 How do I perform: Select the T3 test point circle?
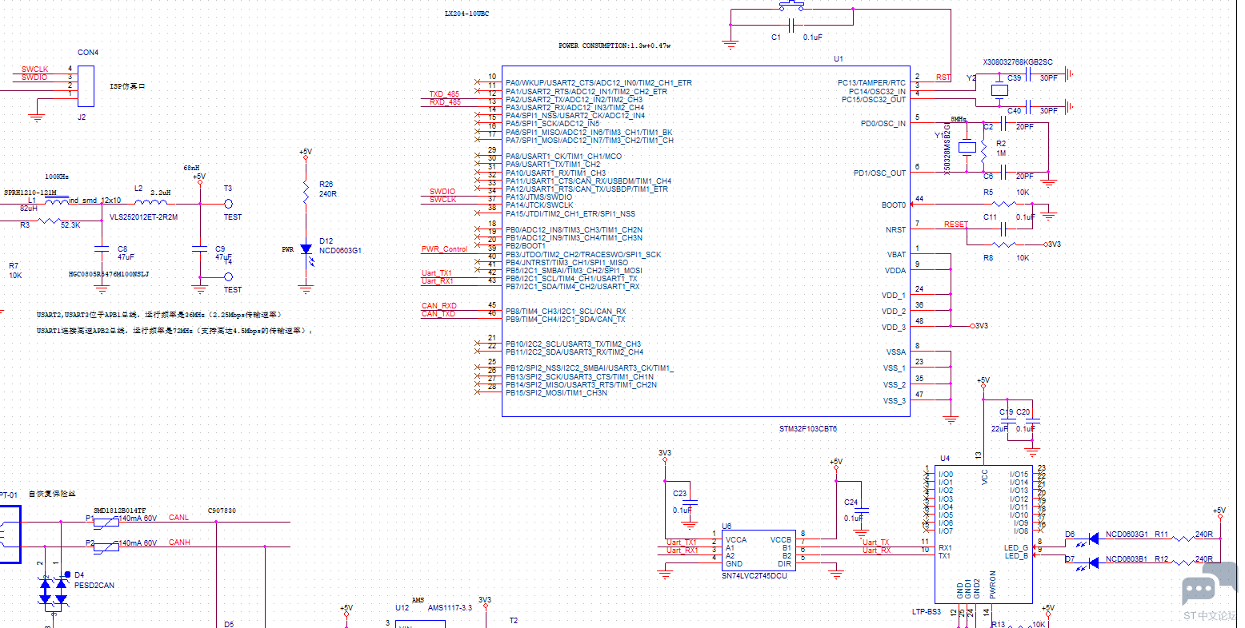pyautogui.click(x=228, y=204)
